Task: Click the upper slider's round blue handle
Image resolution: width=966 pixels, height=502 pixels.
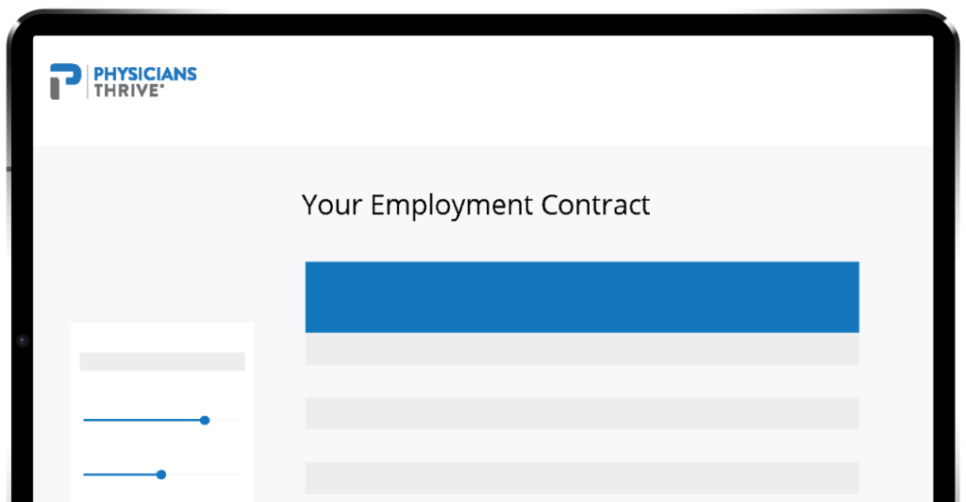Action: click(x=205, y=420)
